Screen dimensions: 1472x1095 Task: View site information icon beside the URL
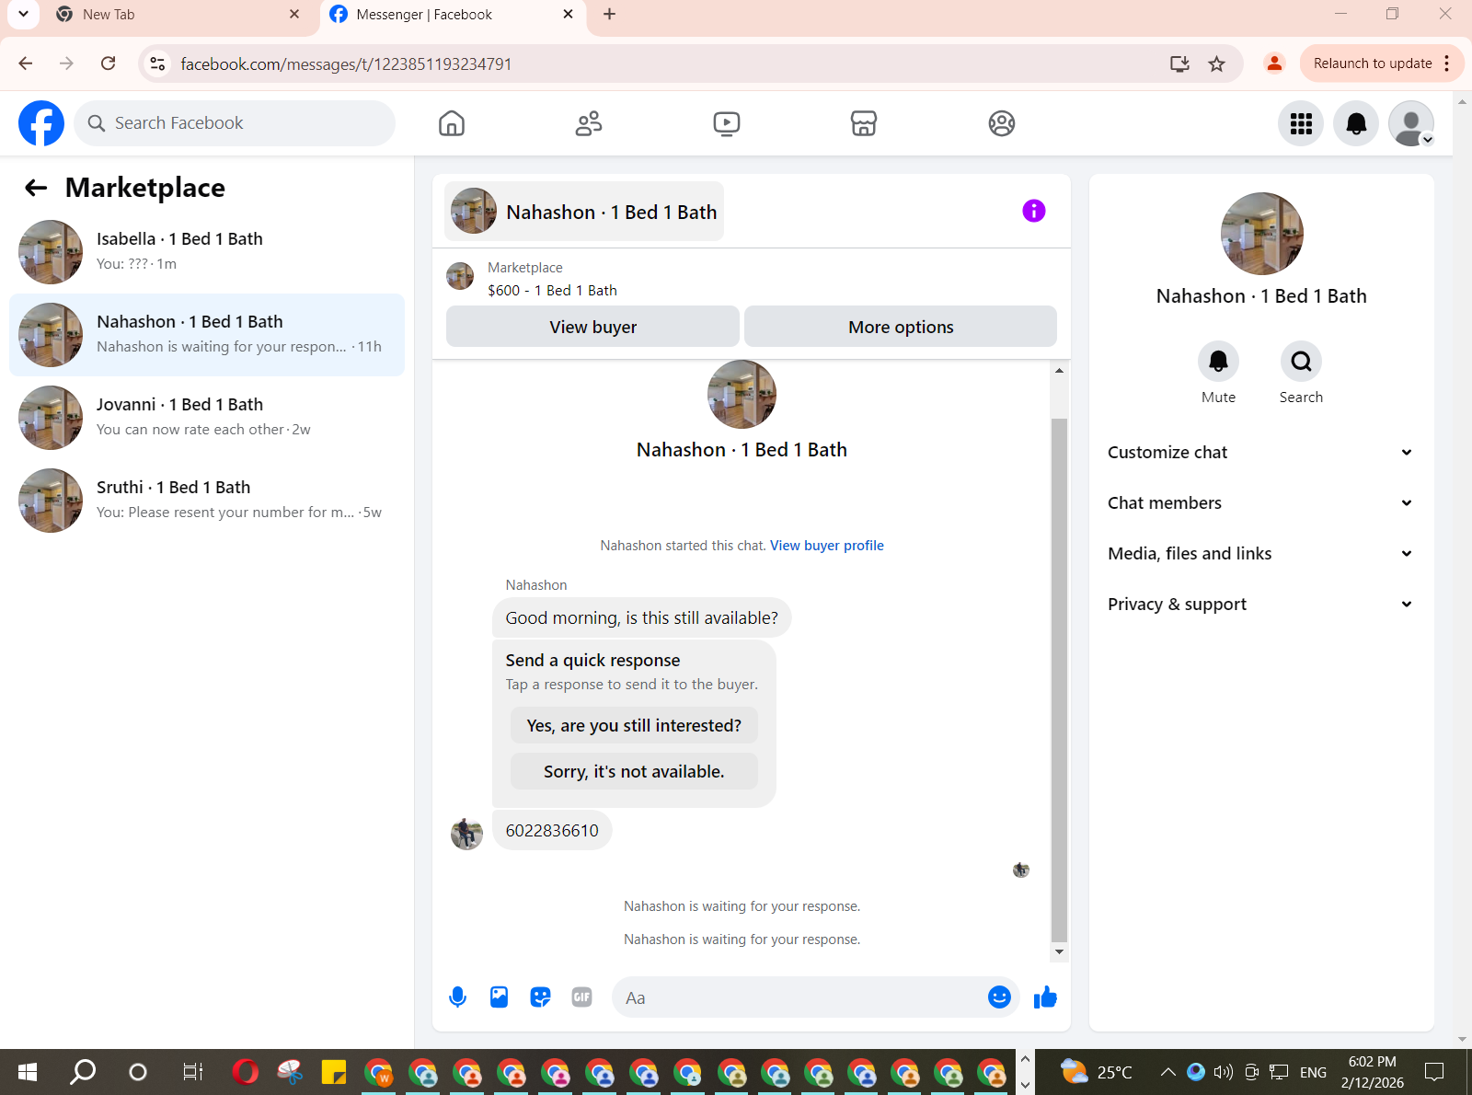(158, 63)
